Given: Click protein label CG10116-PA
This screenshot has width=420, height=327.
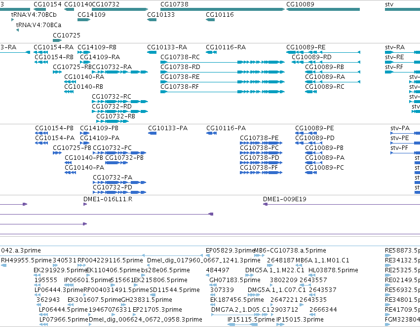Looking at the screenshot, I should [226, 128].
